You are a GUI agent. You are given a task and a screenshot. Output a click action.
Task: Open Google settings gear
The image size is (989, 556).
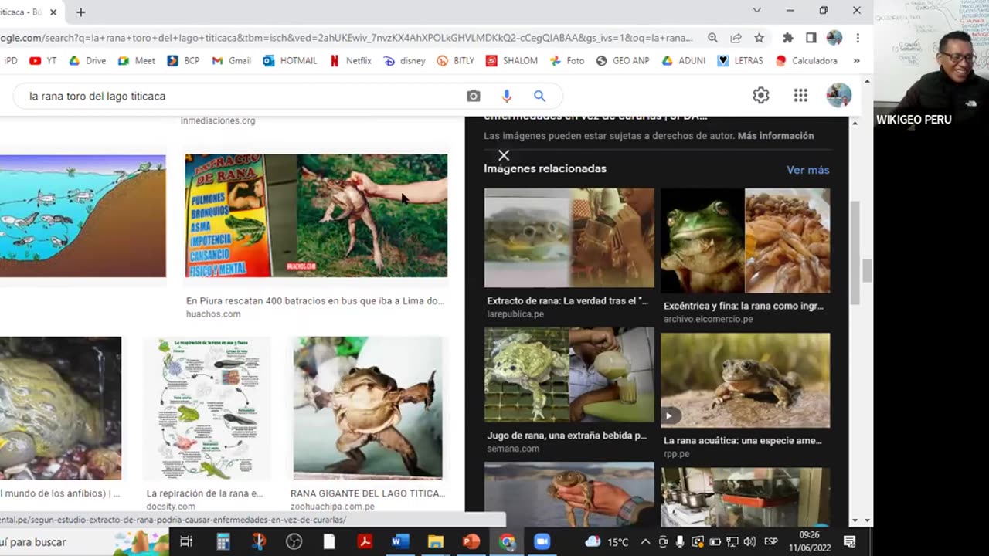(x=761, y=95)
